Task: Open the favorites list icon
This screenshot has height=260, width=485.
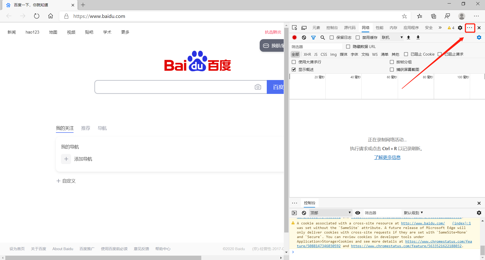Action: [x=420, y=16]
